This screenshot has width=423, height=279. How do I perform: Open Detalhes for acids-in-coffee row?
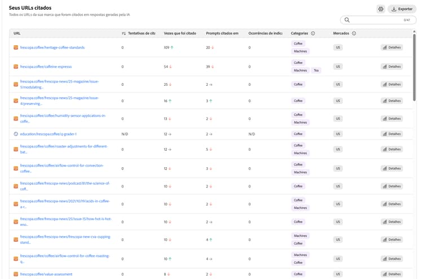coord(392,204)
